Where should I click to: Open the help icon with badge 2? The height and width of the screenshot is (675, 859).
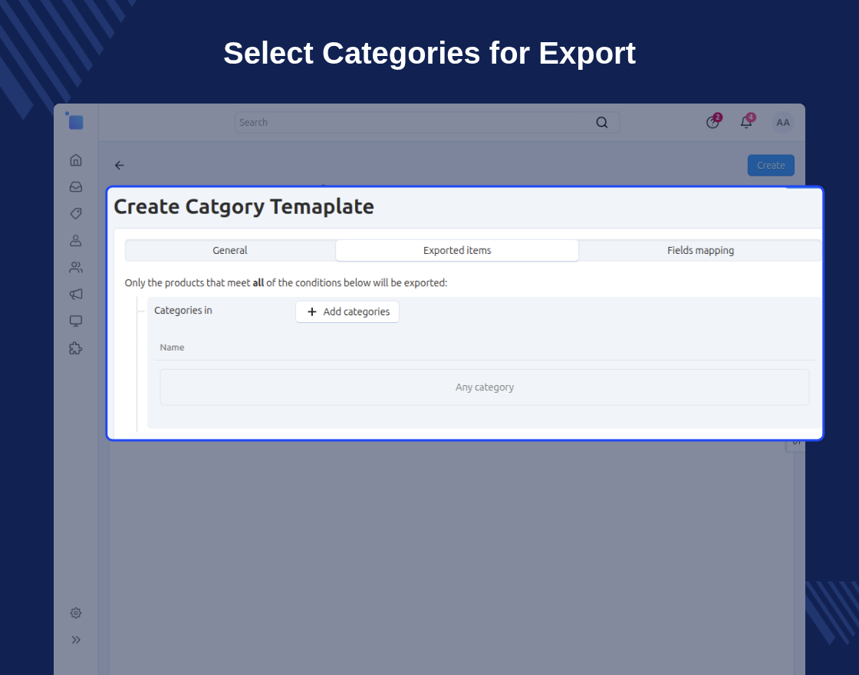click(x=713, y=122)
